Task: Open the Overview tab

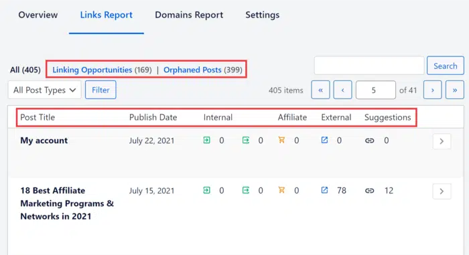Action: (38, 15)
